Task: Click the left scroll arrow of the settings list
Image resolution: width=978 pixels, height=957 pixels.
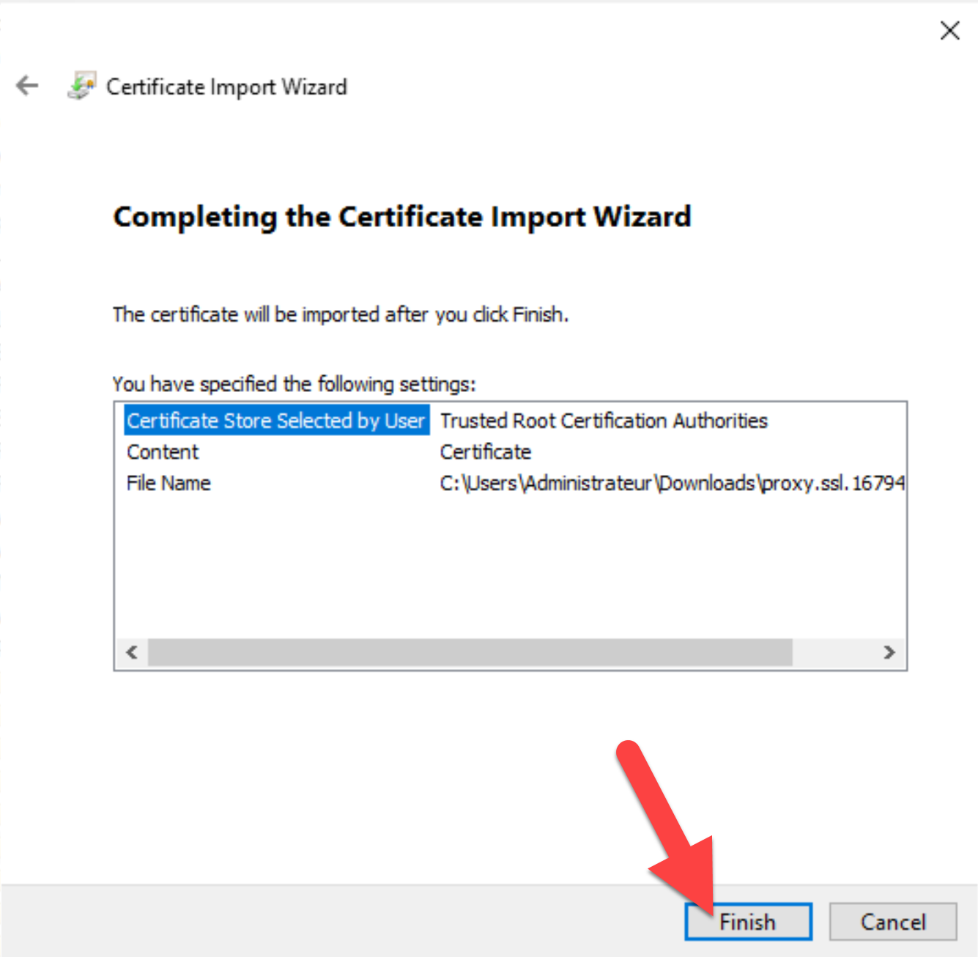Action: click(x=132, y=652)
